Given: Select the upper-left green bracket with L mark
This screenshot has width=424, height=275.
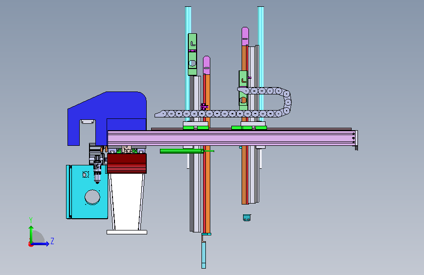Looking at the screenshot, I should point(192,54).
